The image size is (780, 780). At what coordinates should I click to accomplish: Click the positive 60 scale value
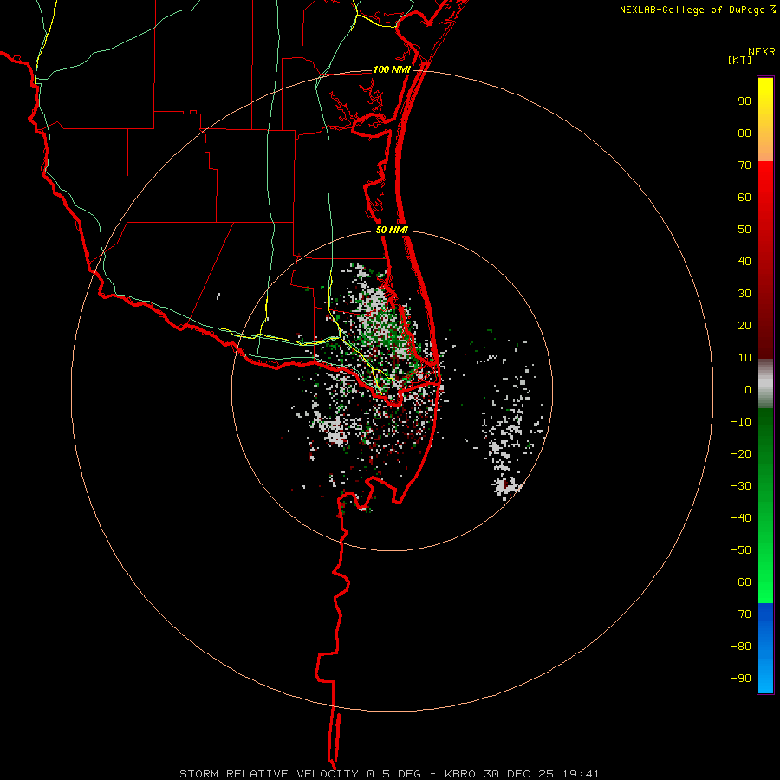(x=744, y=198)
